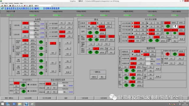Click input field beside 6000 in 除盐水箱液位选择
Screen dimensions: 189x106
click(60, 86)
